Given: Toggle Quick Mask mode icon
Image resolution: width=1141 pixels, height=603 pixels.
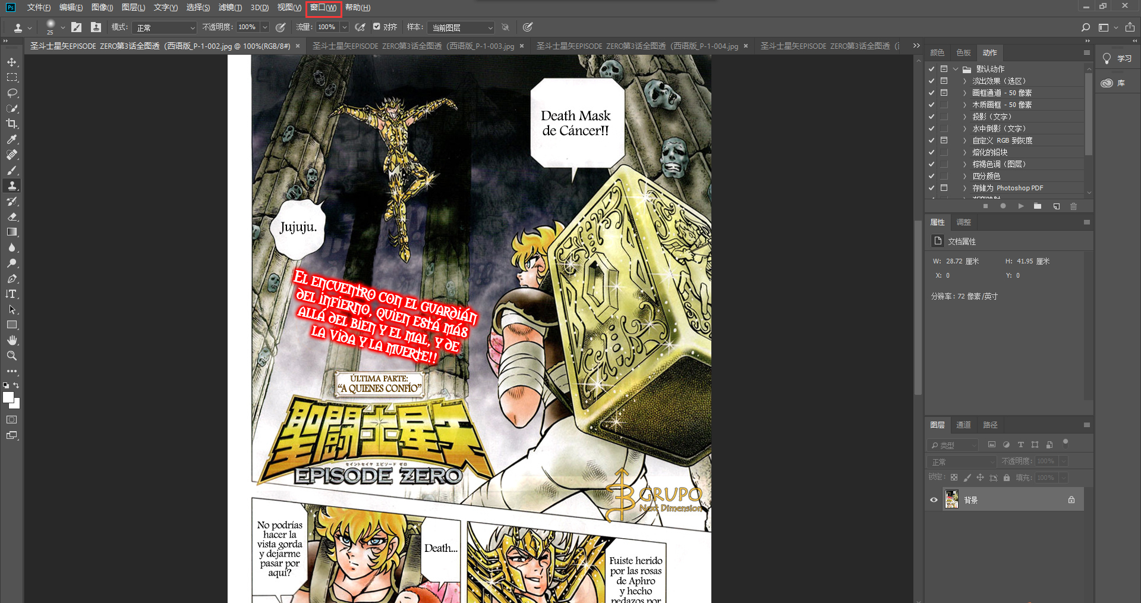Looking at the screenshot, I should point(12,420).
